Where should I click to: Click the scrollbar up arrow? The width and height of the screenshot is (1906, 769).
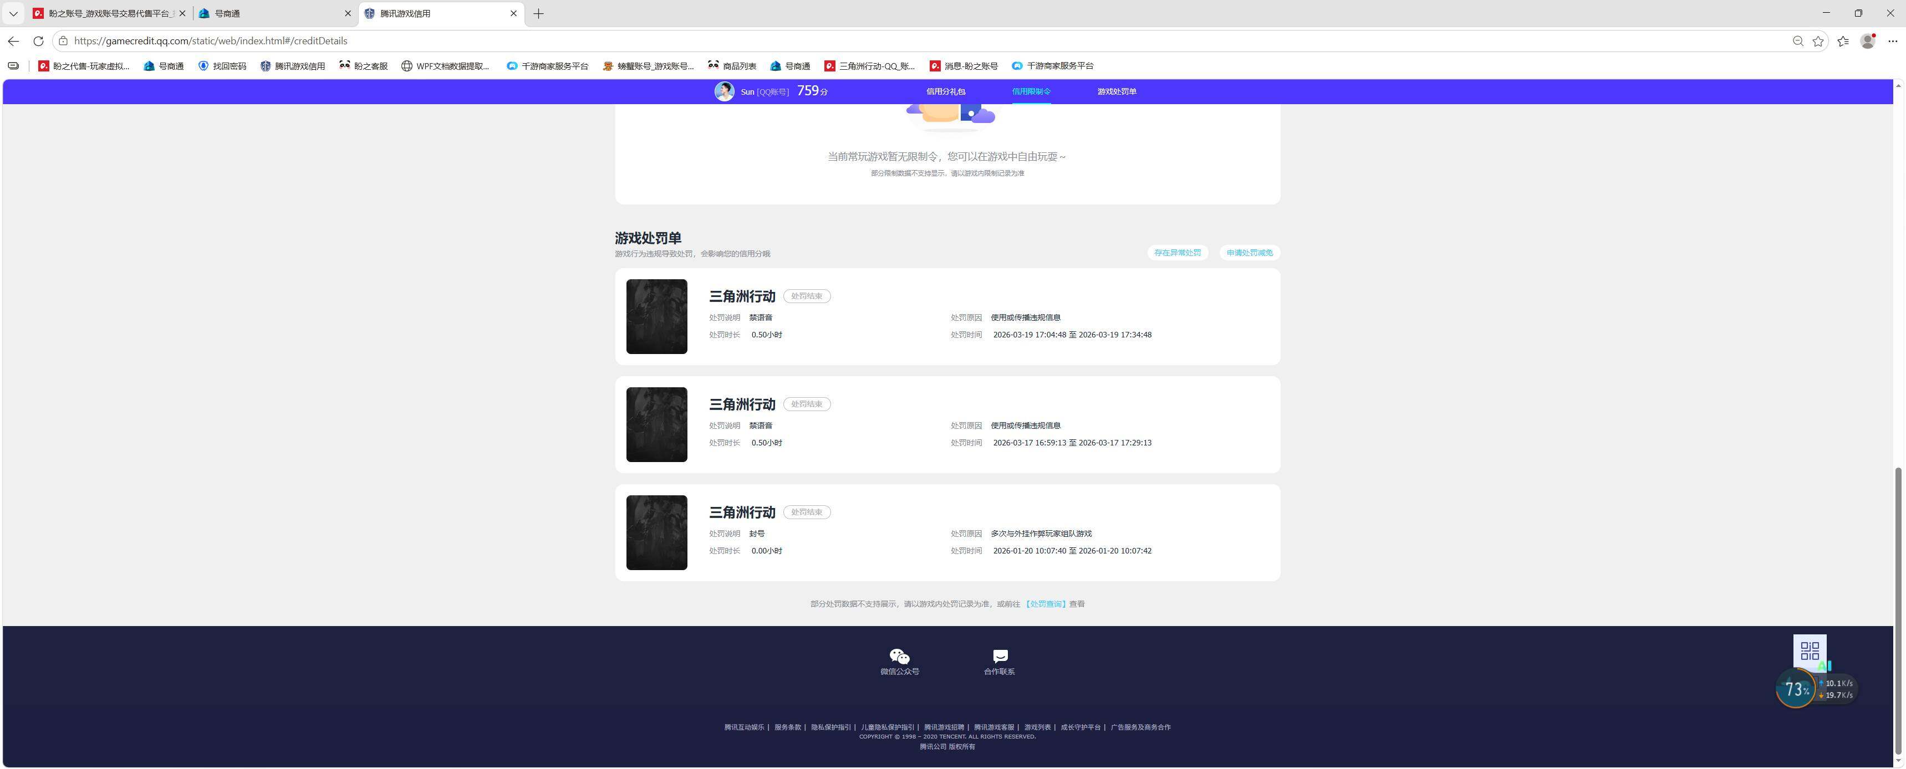(x=1899, y=86)
